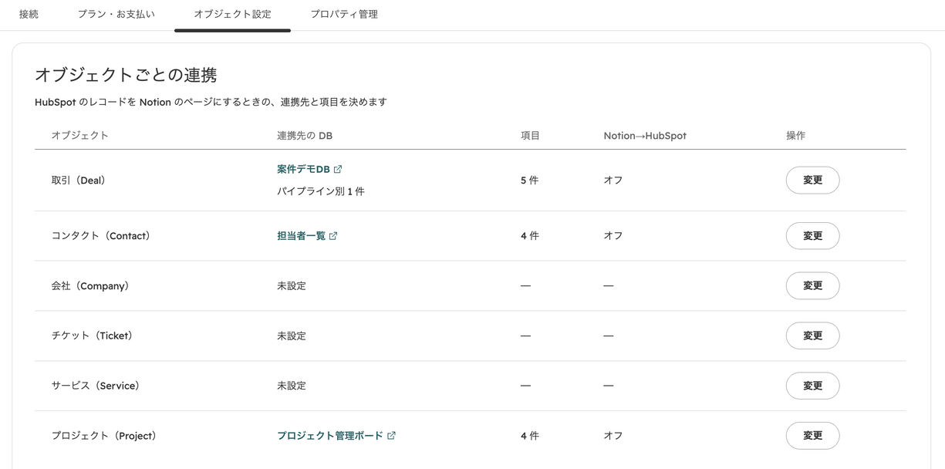Click 4 件 in the Project row

529,436
